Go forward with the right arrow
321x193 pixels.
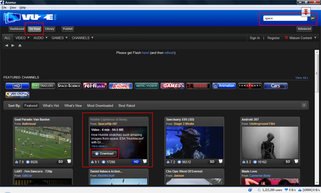tap(13, 45)
